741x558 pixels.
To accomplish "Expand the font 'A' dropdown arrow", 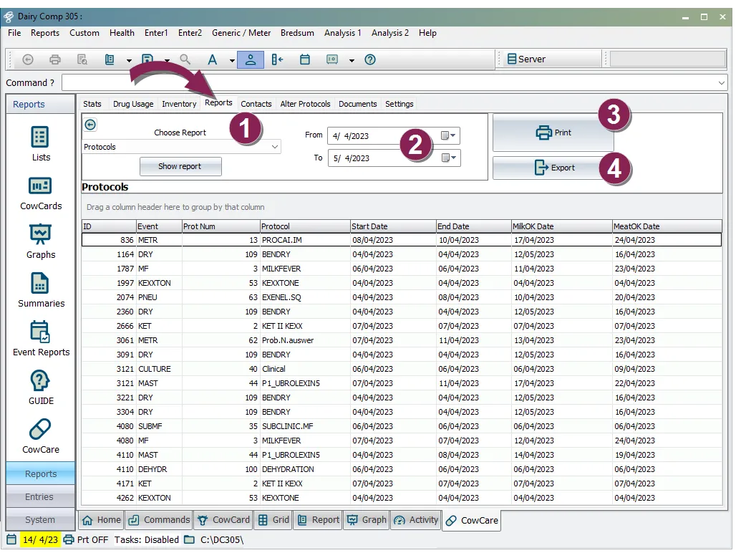I will coord(232,61).
